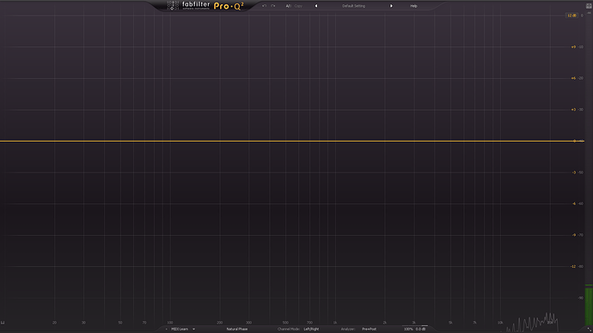593x333 pixels.
Task: Click the yellow EQ curve at 1k
Action: [334, 142]
